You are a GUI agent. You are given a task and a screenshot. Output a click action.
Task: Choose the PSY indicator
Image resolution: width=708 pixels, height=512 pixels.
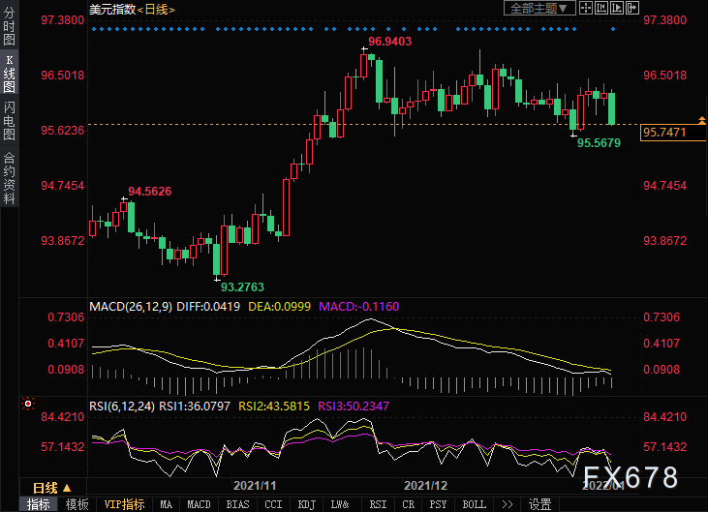[x=438, y=504]
